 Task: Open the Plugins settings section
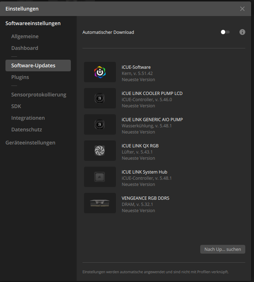[x=20, y=77]
